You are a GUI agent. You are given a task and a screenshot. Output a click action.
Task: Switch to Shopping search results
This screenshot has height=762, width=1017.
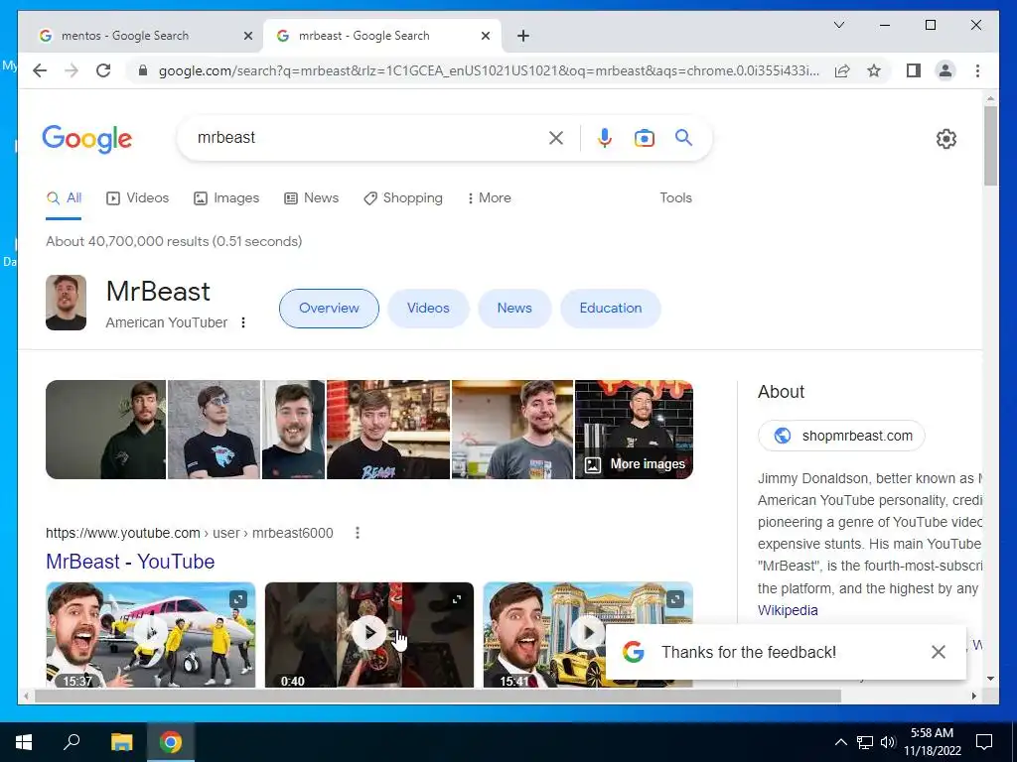click(403, 197)
